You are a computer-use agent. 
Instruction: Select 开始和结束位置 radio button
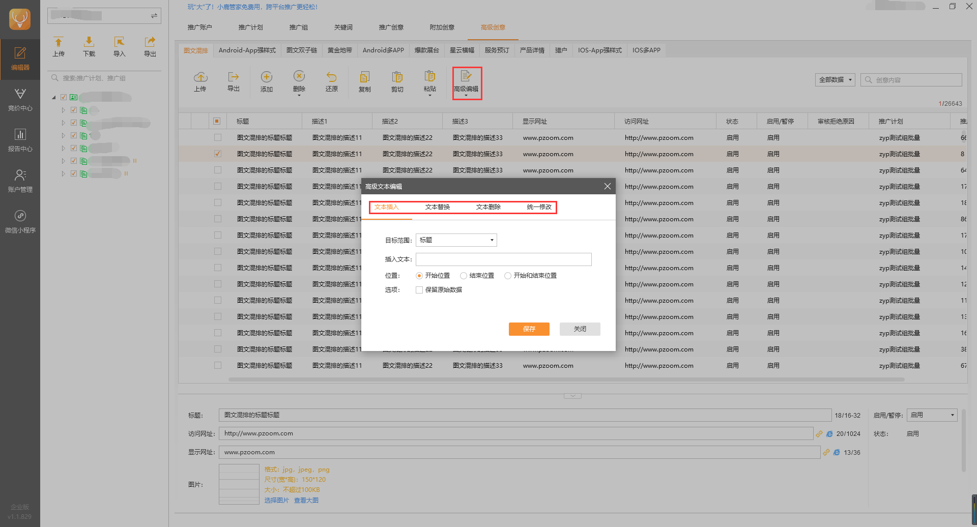pyautogui.click(x=508, y=276)
